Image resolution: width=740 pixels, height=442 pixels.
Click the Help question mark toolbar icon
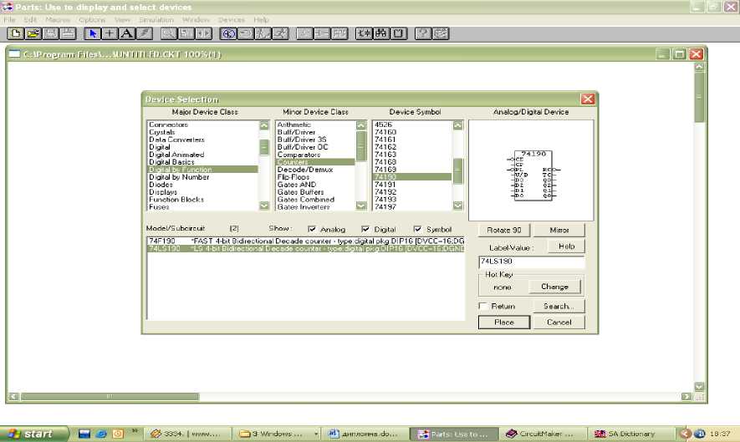[x=423, y=33]
